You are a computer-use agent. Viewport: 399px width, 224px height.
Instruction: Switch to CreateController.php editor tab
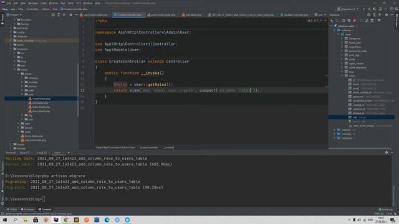click(129, 15)
